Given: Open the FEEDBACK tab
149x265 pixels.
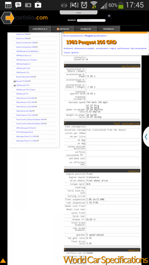Looking at the screenshot, I should click(x=109, y=29).
